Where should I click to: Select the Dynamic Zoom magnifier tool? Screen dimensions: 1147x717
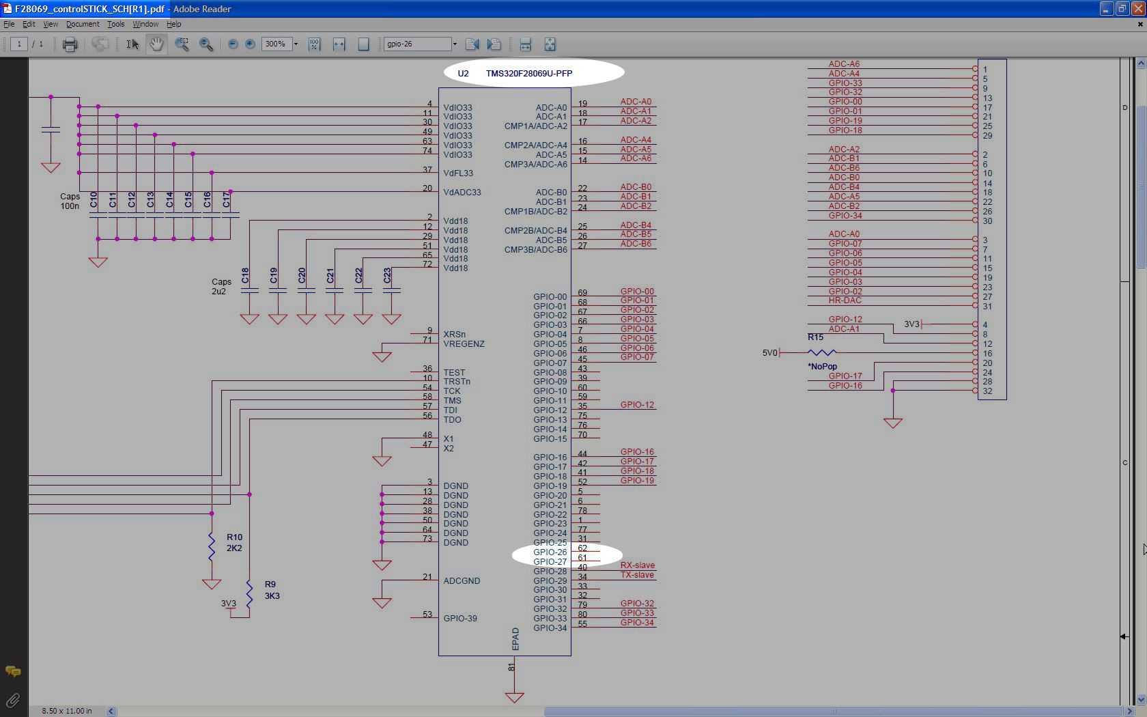coord(206,44)
